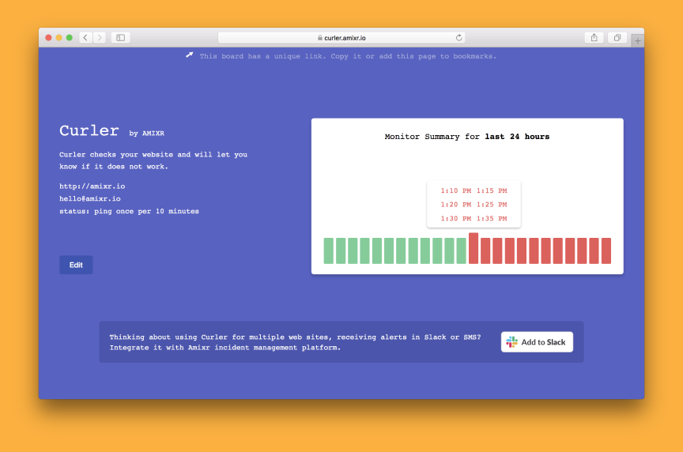This screenshot has height=452, width=683.
Task: Go back using Safari's back arrow
Action: click(86, 38)
